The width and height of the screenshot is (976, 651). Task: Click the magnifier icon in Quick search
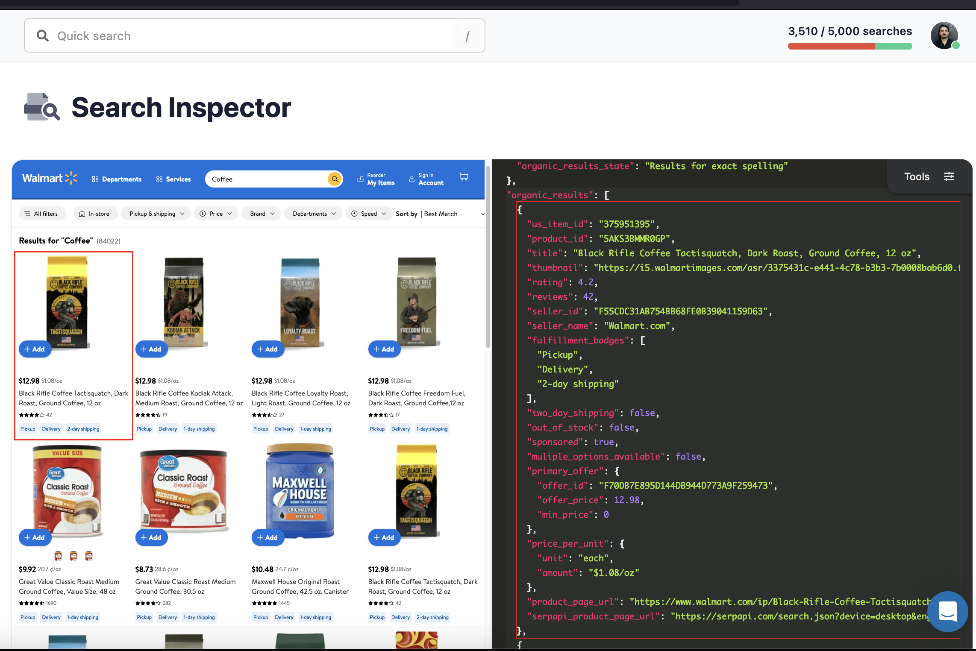pos(42,35)
